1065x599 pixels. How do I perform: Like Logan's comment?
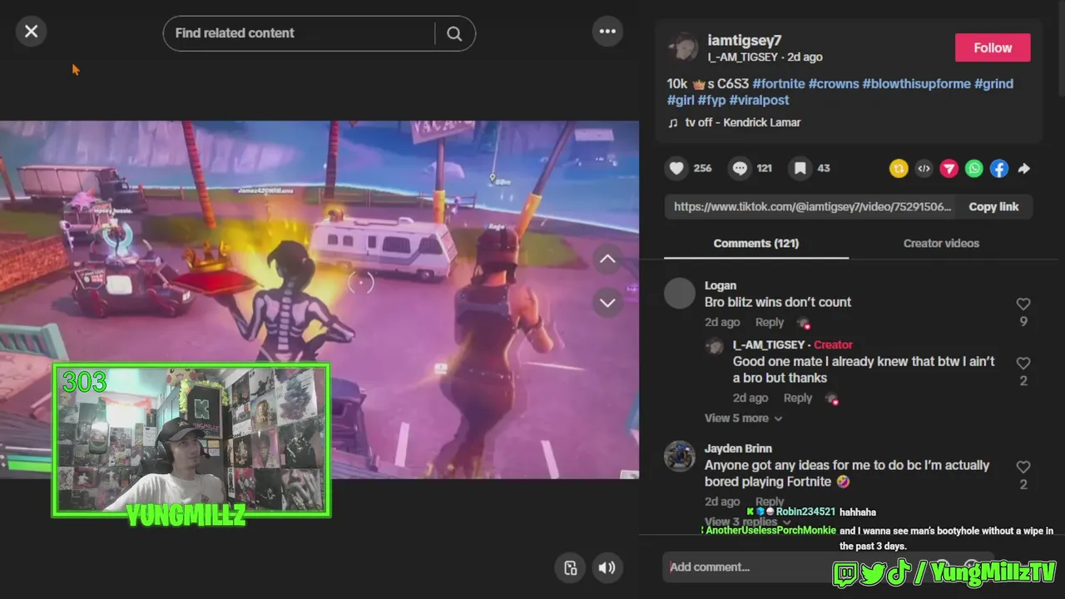1023,304
